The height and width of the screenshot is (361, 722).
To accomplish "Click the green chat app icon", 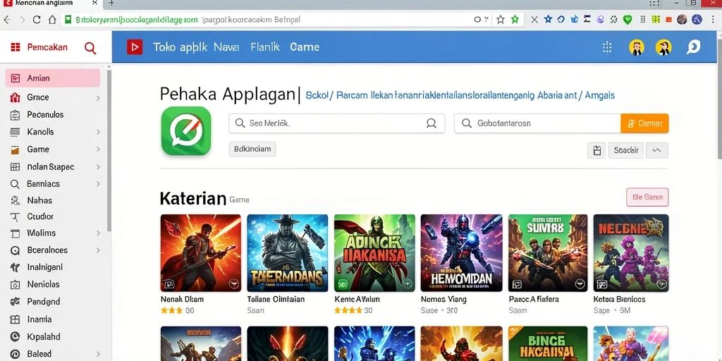I will point(186,130).
